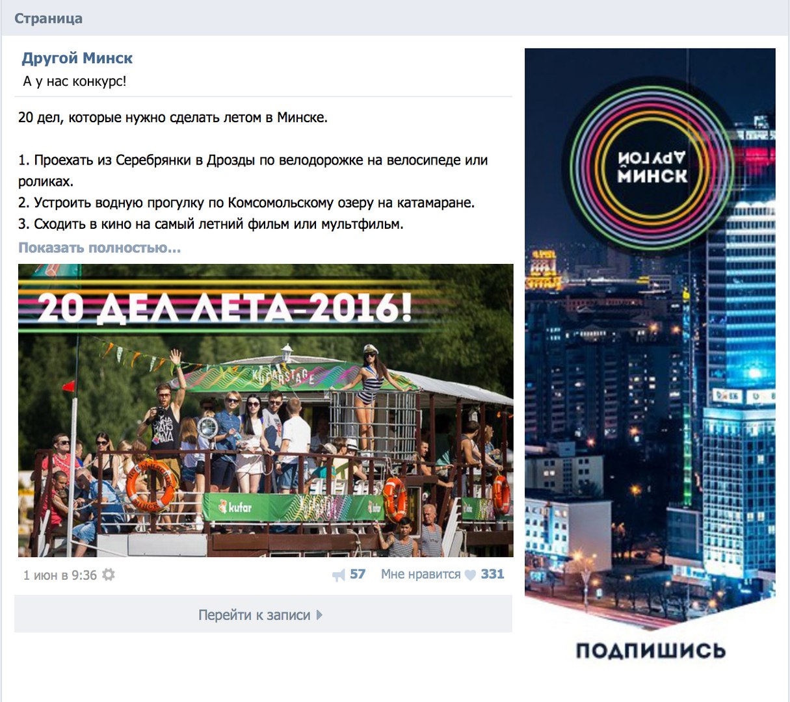Click list item 1 about Серебрянки
The height and width of the screenshot is (702, 790).
(x=253, y=170)
